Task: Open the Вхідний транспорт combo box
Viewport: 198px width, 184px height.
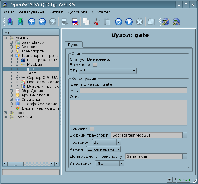Action: (149, 135)
